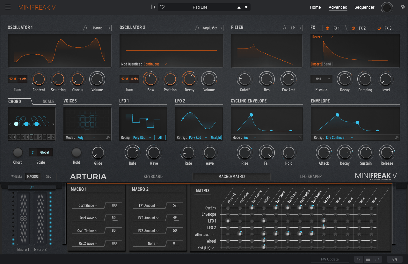This screenshot has width=408, height=264.
Task: Click the heart to like the Pad Life preset
Action: click(162, 7)
